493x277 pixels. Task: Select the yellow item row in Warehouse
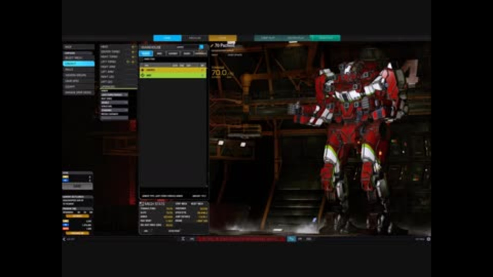173,70
